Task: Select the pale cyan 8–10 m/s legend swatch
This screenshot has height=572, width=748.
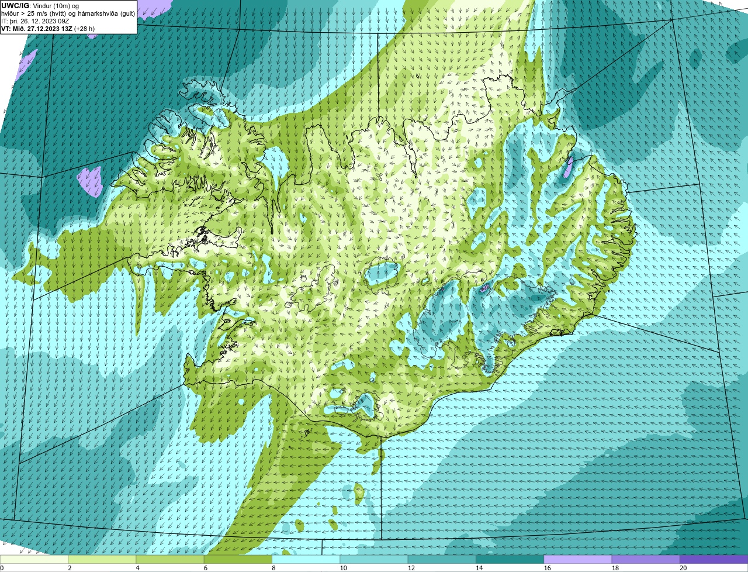Action: click(306, 559)
